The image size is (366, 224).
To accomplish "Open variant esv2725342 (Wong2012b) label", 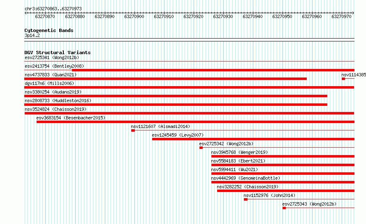I will click(x=227, y=144).
